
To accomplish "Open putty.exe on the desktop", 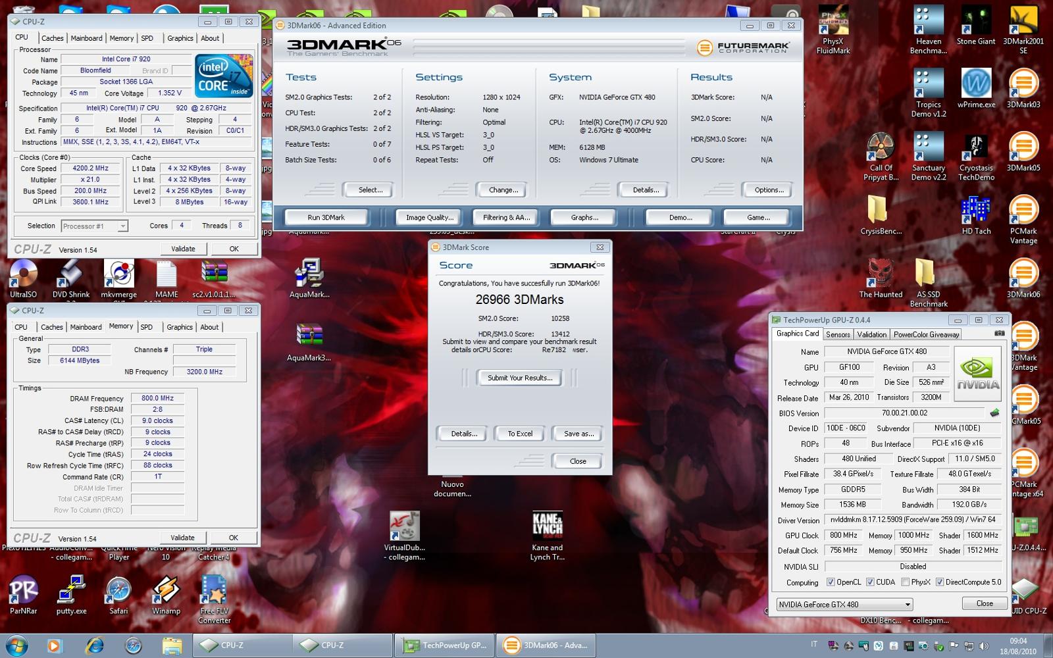I will pos(71,594).
